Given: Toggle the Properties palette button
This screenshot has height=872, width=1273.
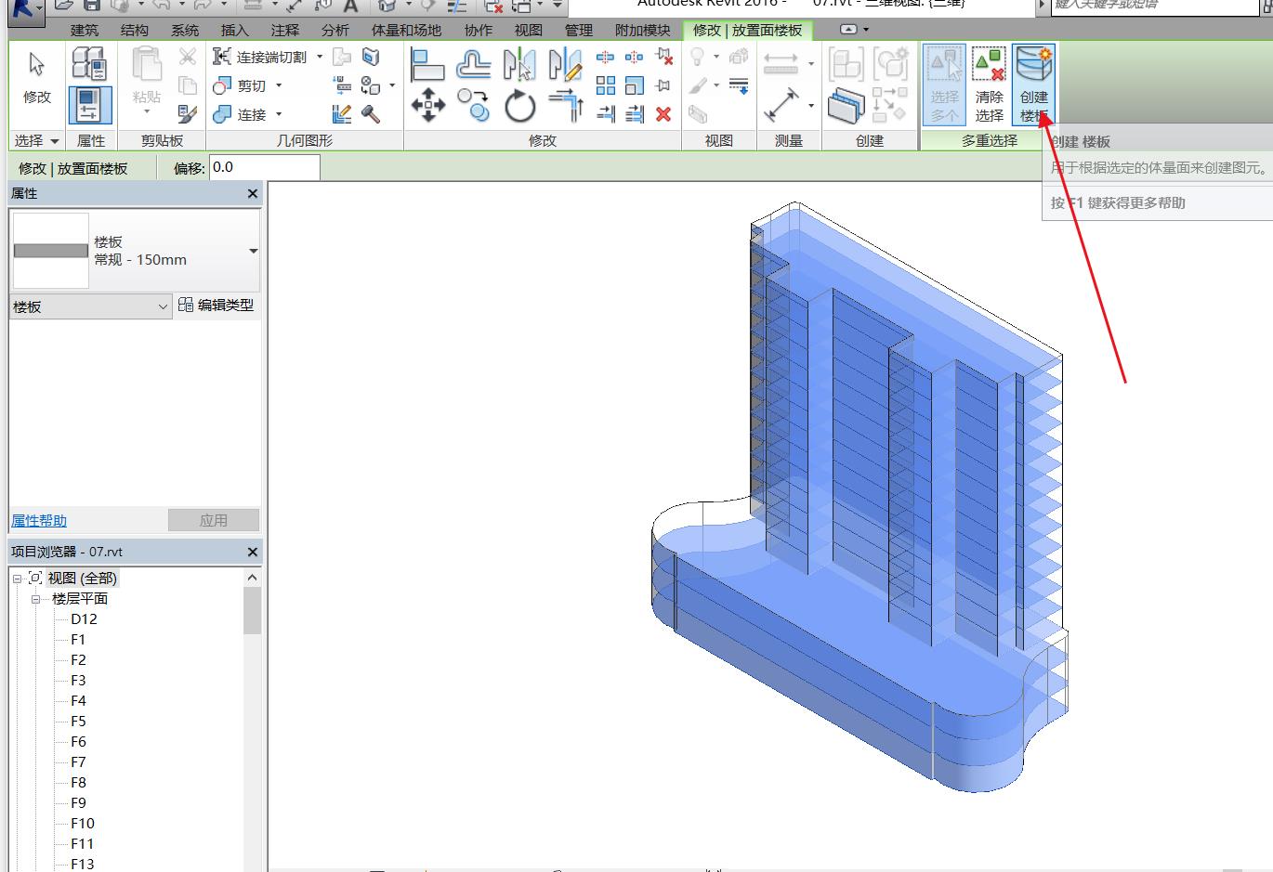Looking at the screenshot, I should (89, 105).
